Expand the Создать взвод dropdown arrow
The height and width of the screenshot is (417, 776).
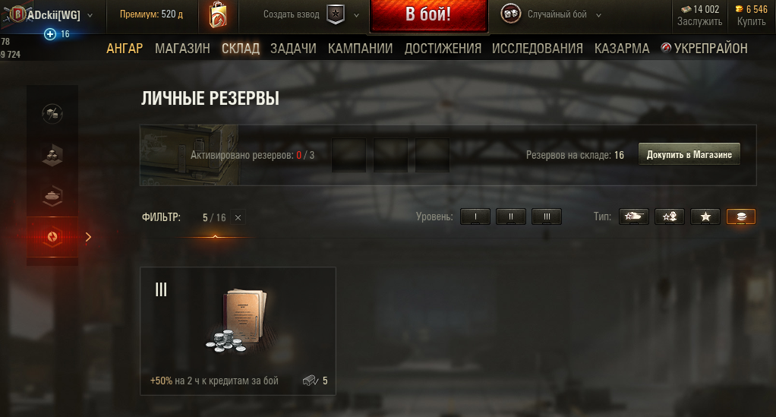[x=356, y=15]
